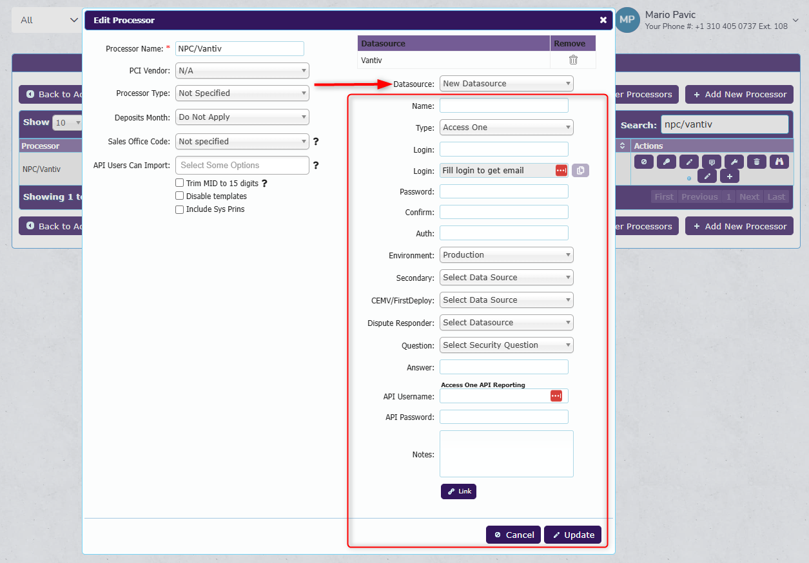Show Trim MID to 15 digits help
The image size is (809, 563).
264,184
